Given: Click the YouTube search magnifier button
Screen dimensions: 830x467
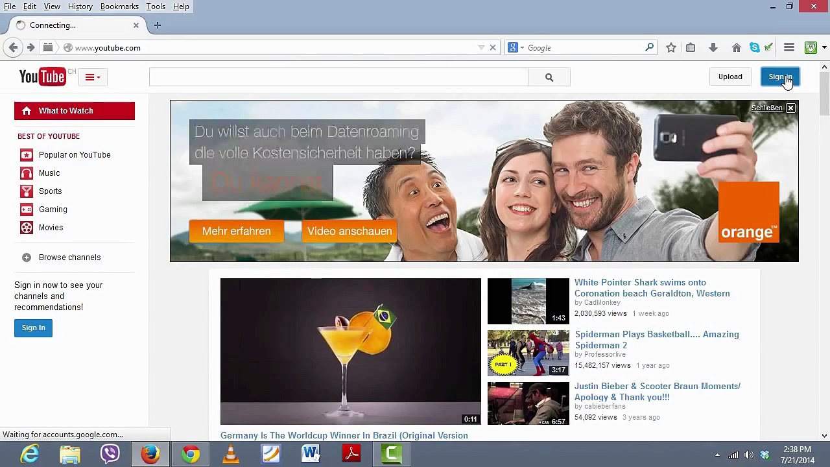Looking at the screenshot, I should [x=549, y=77].
